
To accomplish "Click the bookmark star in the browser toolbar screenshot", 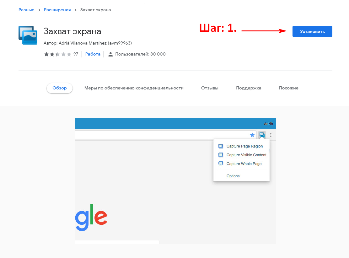I will point(252,135).
